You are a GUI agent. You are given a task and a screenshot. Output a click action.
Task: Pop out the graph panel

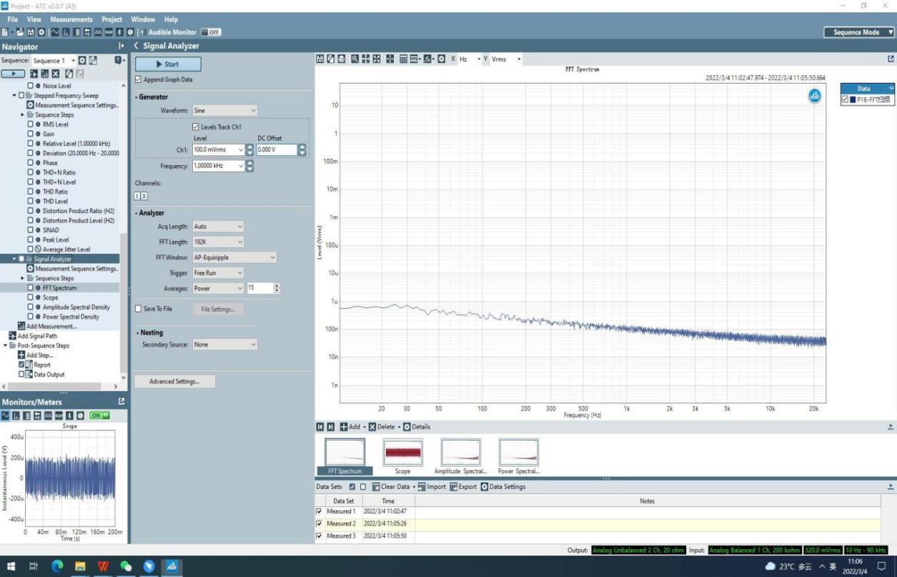pos(891,59)
